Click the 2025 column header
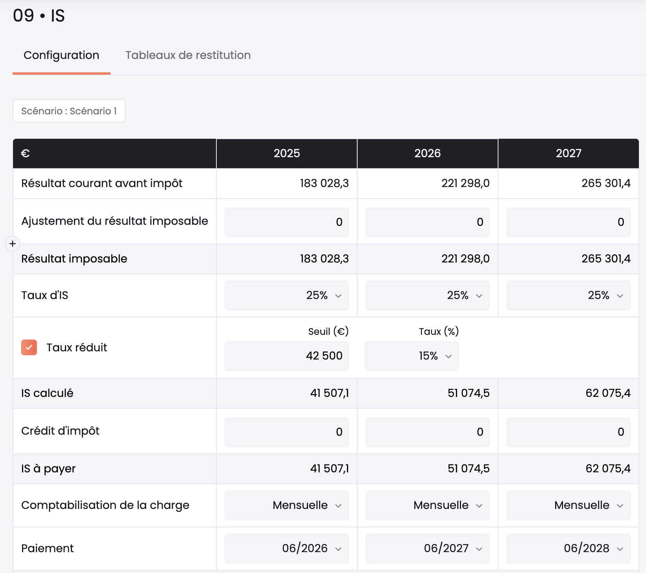Image resolution: width=646 pixels, height=573 pixels. [286, 153]
